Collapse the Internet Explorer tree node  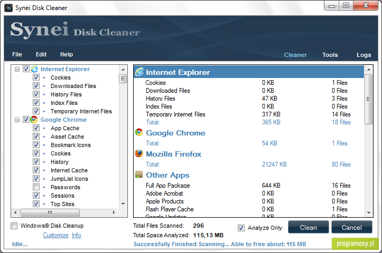click(17, 70)
